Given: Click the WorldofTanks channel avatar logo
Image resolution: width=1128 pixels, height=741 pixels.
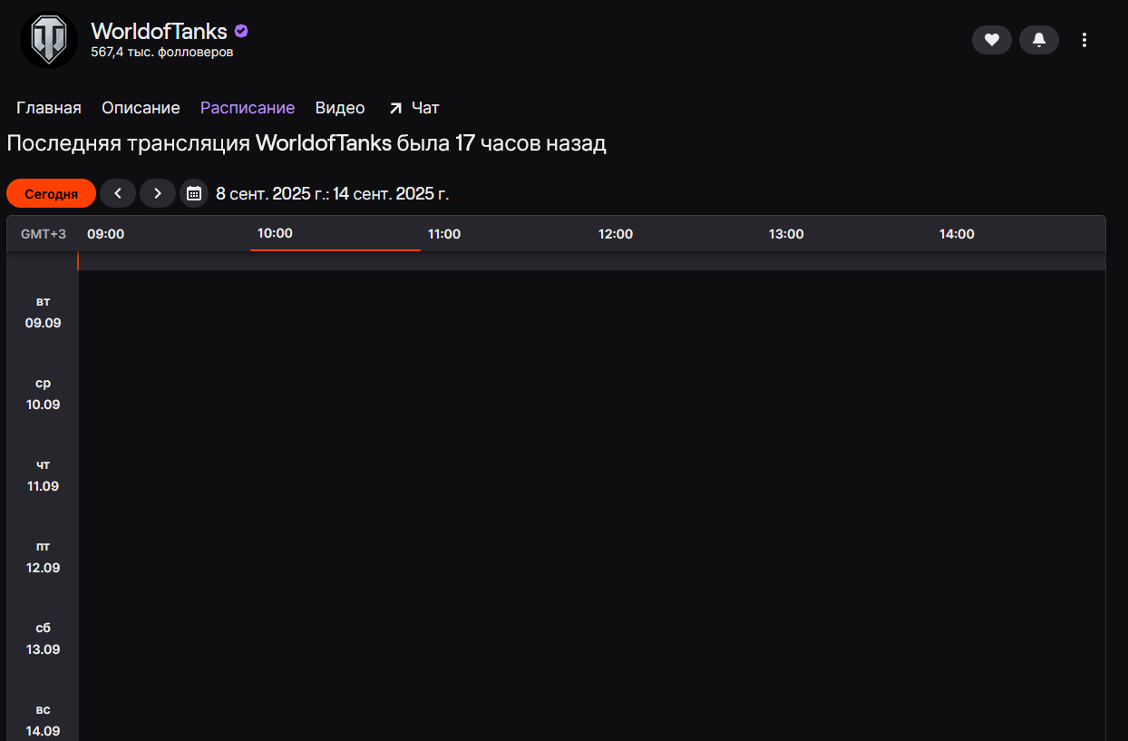Looking at the screenshot, I should [x=49, y=40].
